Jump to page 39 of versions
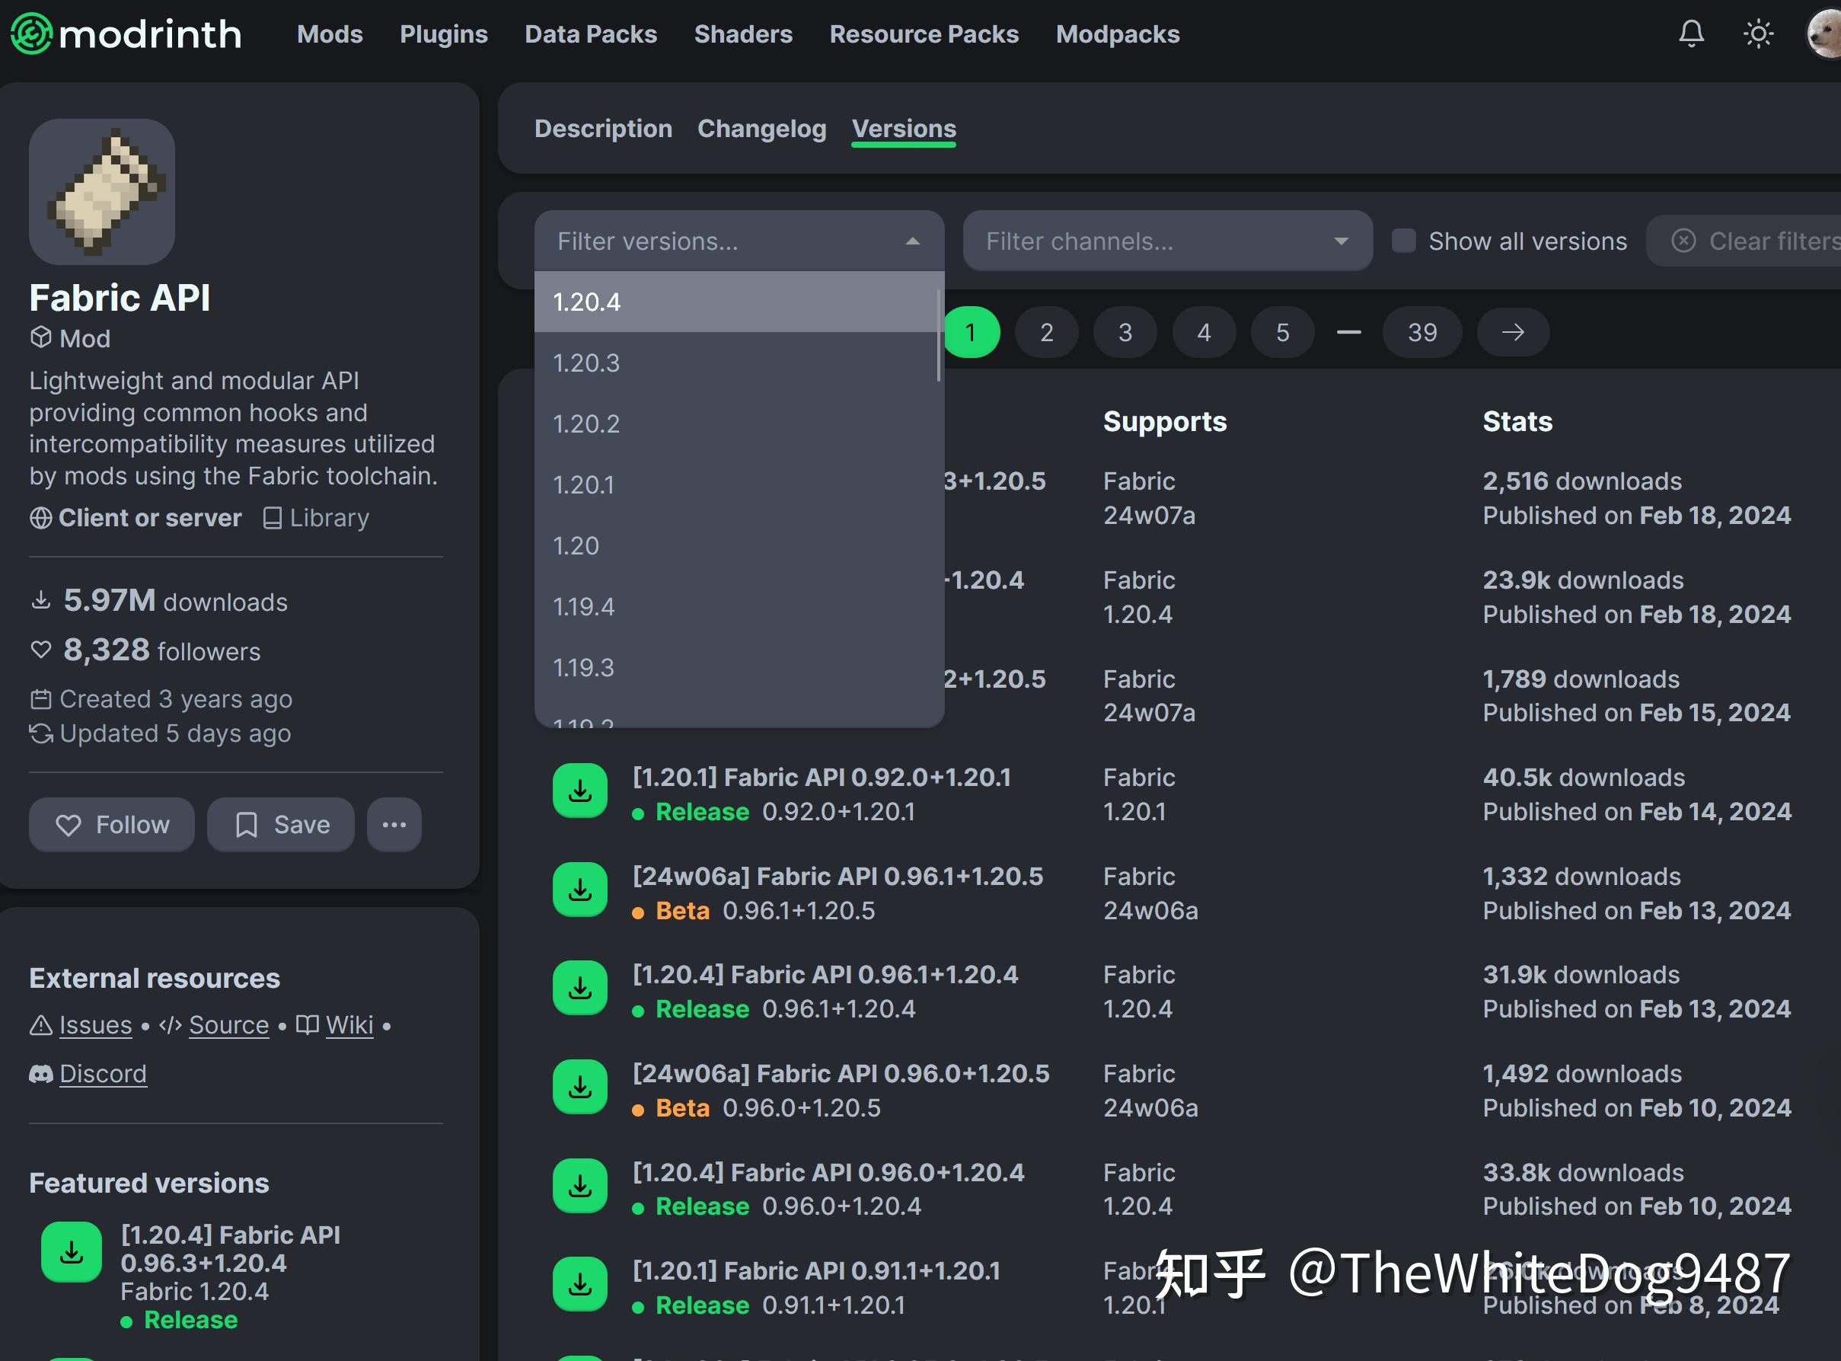Viewport: 1841px width, 1361px height. 1422,332
